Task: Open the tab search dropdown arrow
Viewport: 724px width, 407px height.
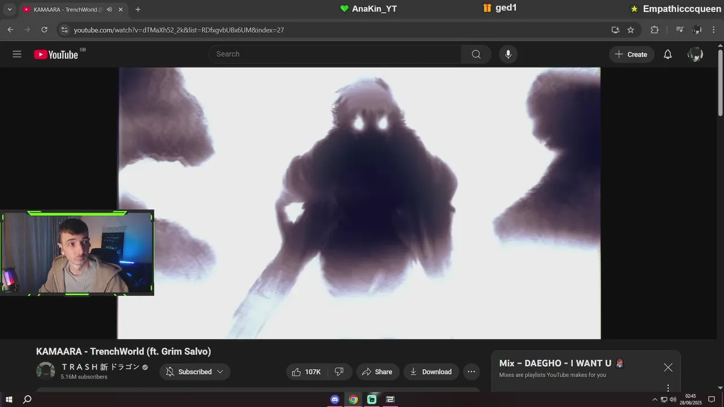Action: point(9,10)
